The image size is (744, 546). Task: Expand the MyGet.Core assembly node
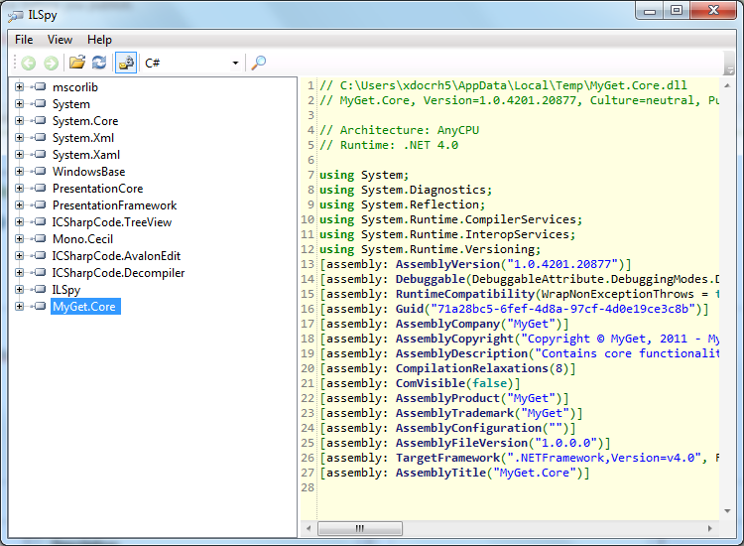pyautogui.click(x=19, y=306)
